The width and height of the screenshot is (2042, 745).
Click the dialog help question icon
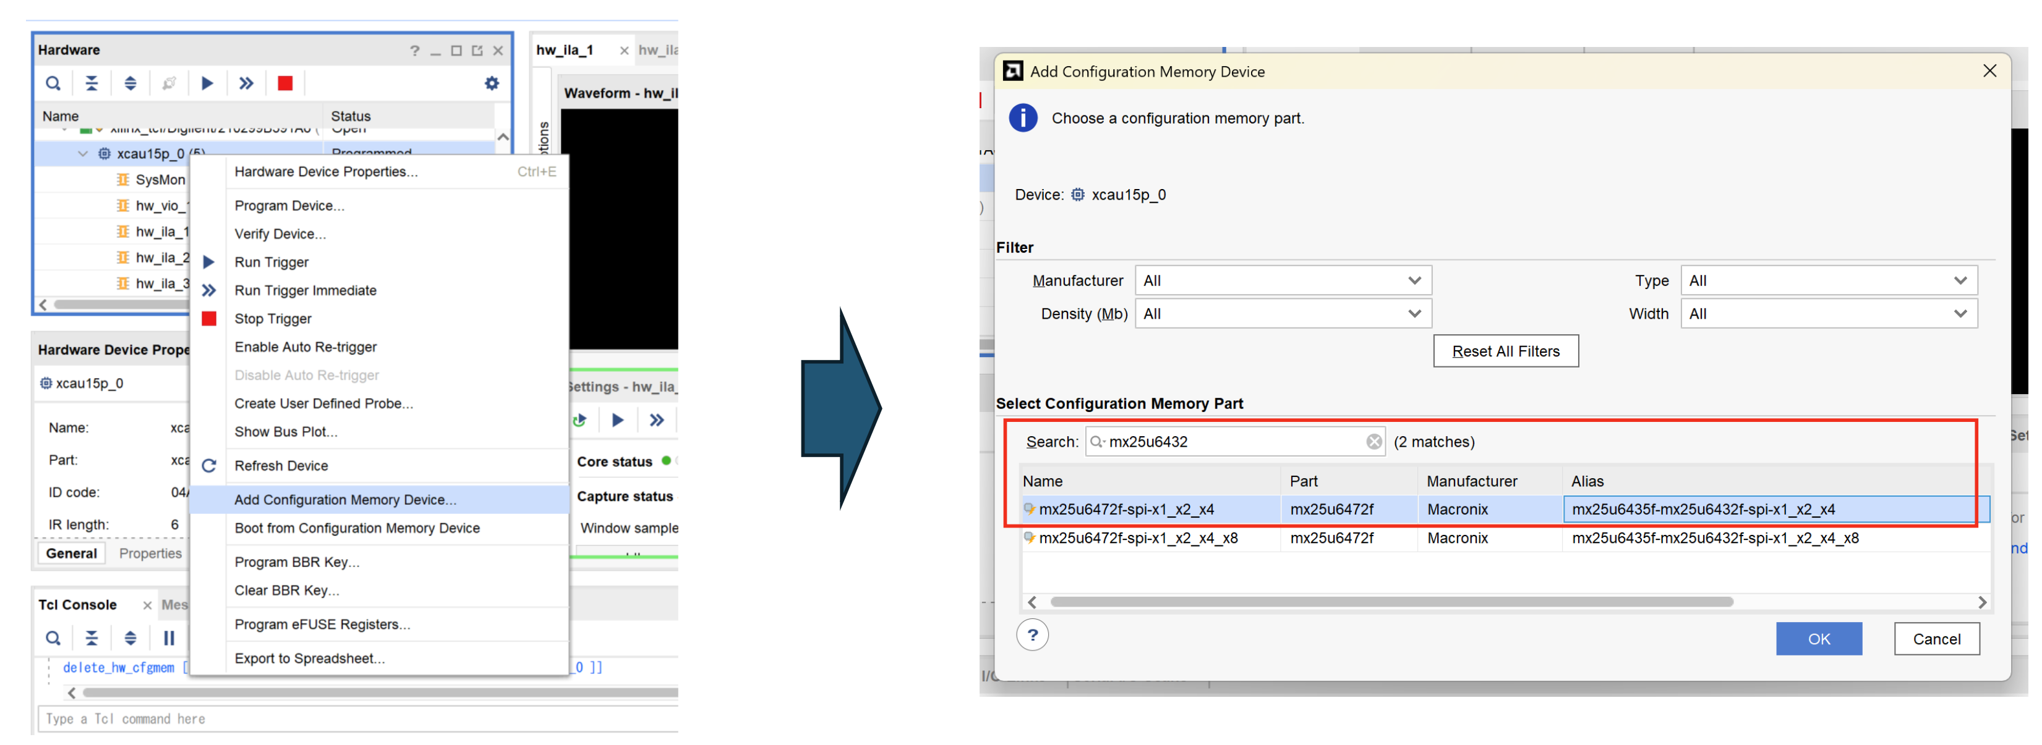(x=1032, y=636)
